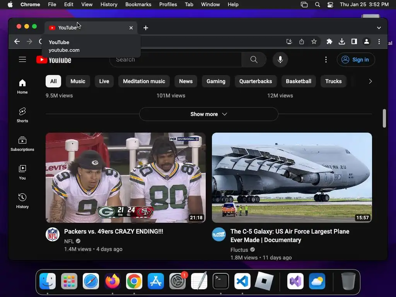Open new tab with plus

pos(146,28)
